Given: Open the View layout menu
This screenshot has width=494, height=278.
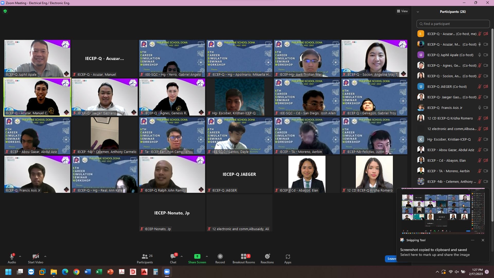Looking at the screenshot, I should (402, 11).
